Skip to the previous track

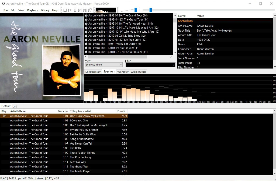pos(80,10)
